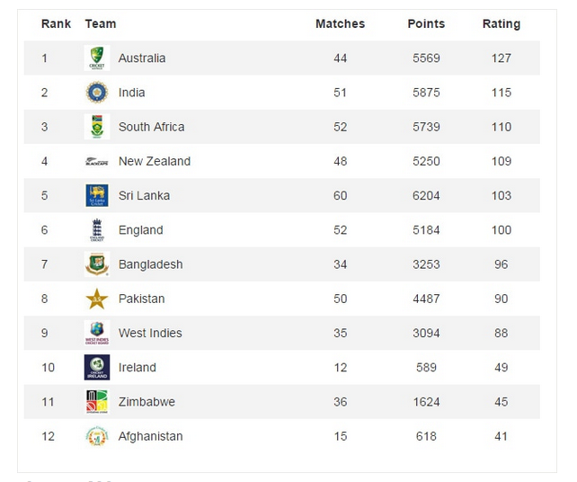The width and height of the screenshot is (577, 482).
Task: Click Sri Lanka's 6204 points value
Action: [426, 196]
